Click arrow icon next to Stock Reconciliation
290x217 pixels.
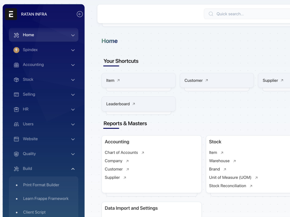point(251,186)
